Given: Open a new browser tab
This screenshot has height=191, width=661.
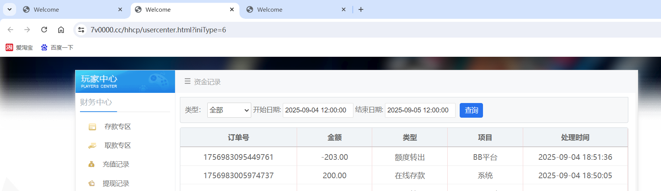Looking at the screenshot, I should click(361, 9).
